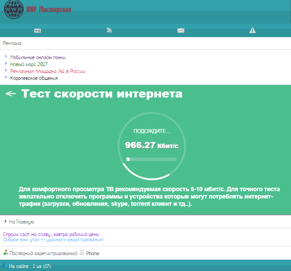Click 'Доброе вам утро' message line
The height and width of the screenshot is (271, 291).
53,239
